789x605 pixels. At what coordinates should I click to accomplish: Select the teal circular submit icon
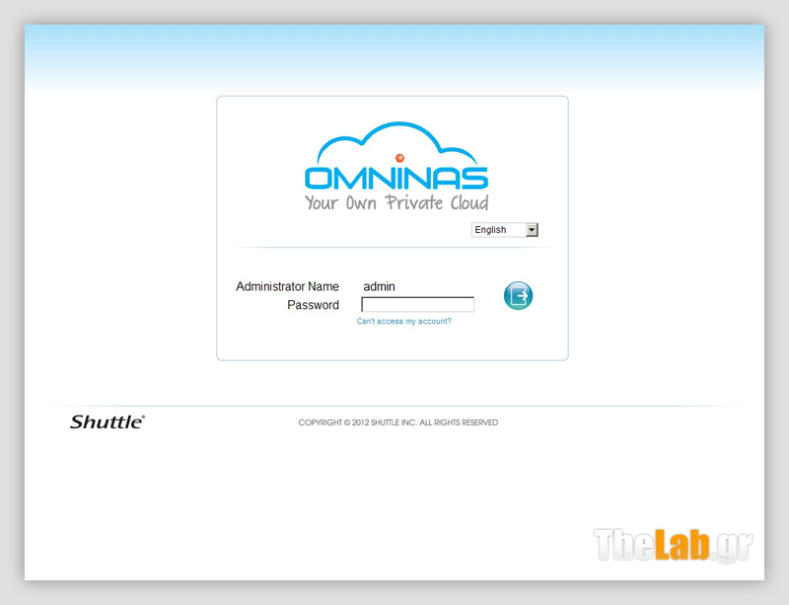point(518,295)
